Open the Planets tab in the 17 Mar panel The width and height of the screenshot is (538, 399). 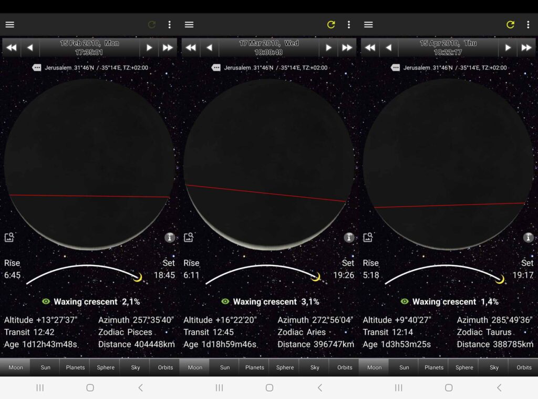click(255, 367)
